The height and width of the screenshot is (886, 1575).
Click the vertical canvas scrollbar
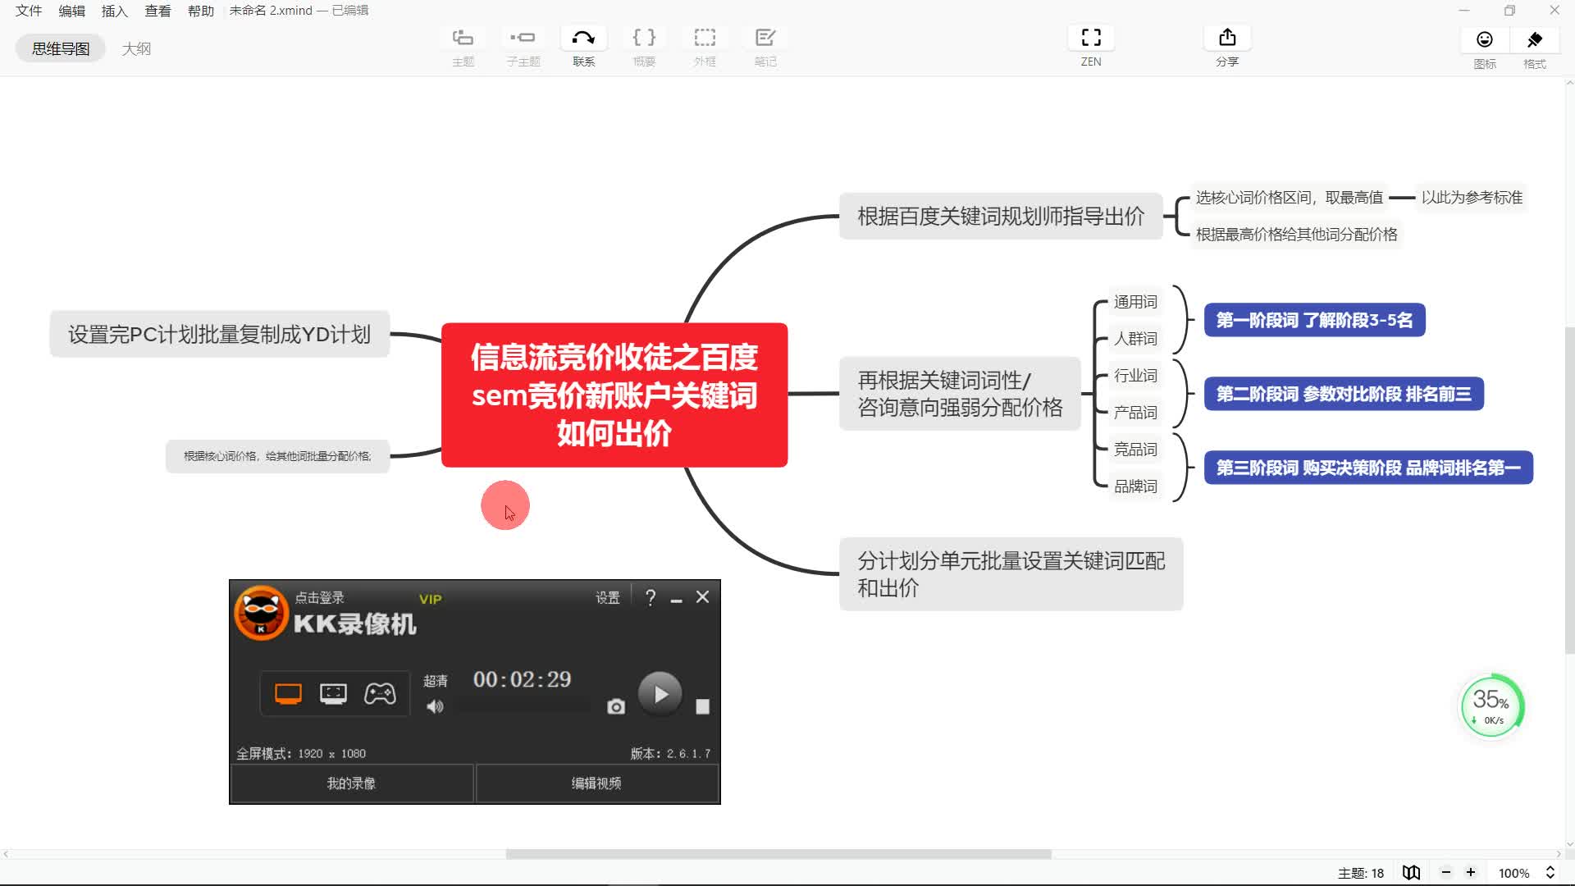pyautogui.click(x=1569, y=491)
